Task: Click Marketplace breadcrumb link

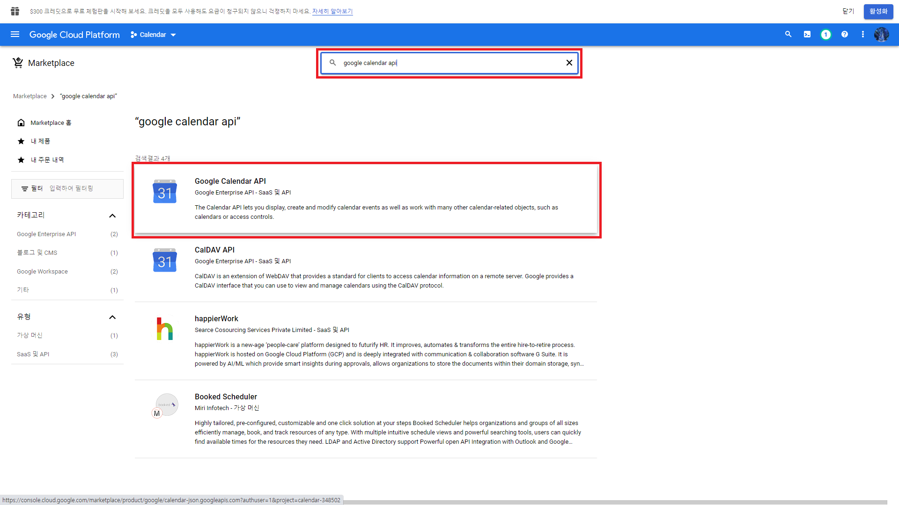Action: (x=30, y=96)
